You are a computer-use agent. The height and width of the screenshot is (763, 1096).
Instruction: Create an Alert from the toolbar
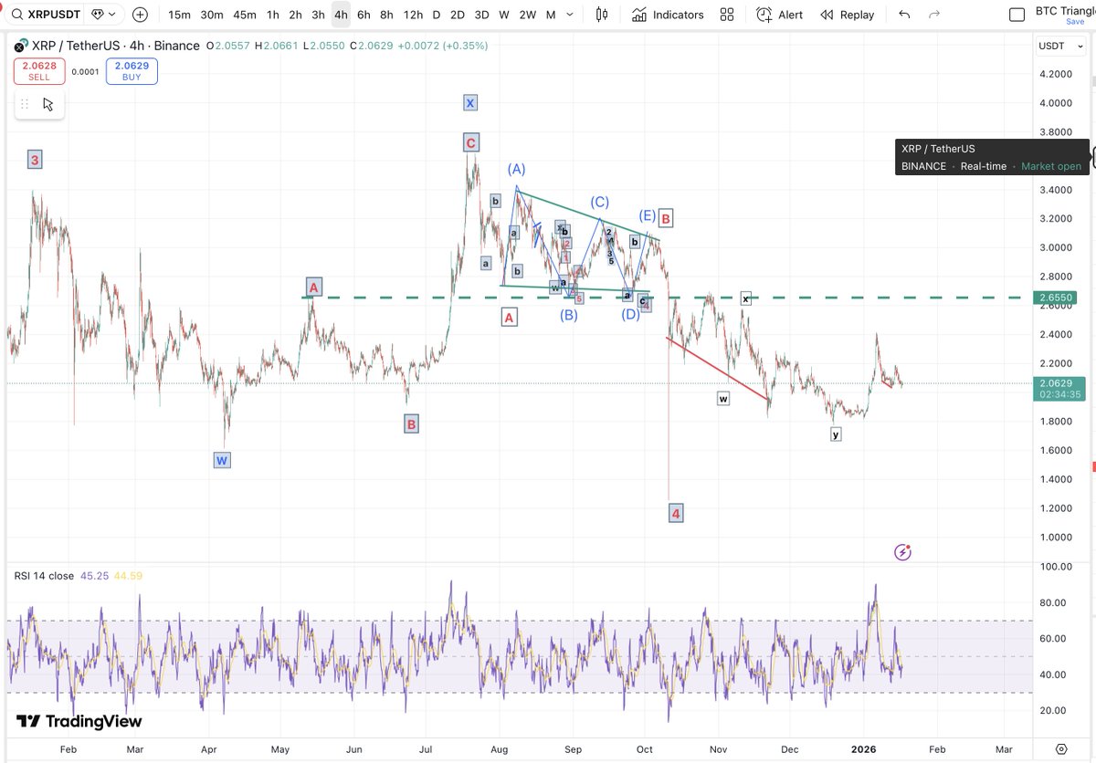780,15
